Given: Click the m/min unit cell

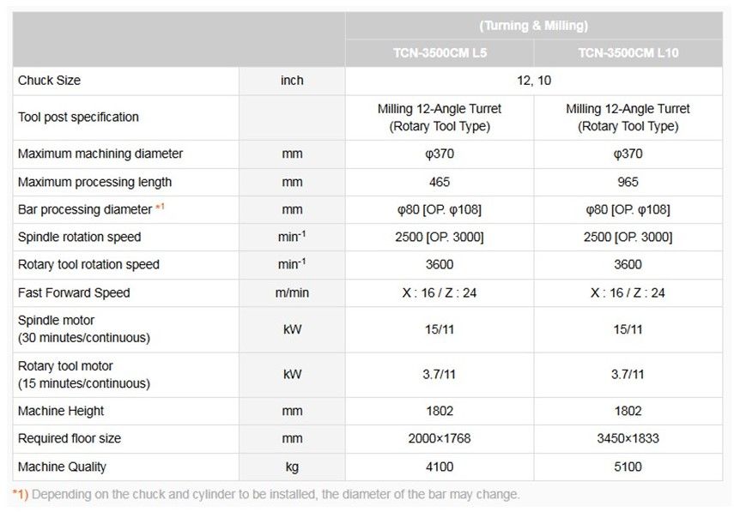Looking at the screenshot, I should click(292, 292).
